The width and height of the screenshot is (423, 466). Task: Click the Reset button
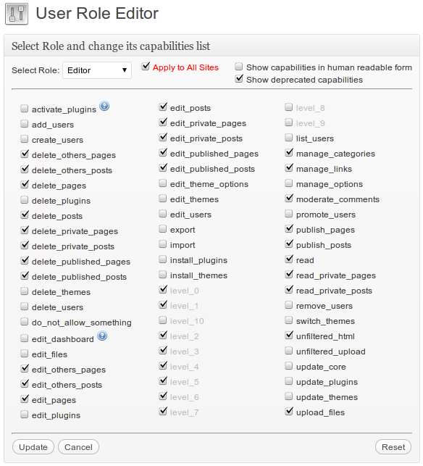[x=393, y=447]
